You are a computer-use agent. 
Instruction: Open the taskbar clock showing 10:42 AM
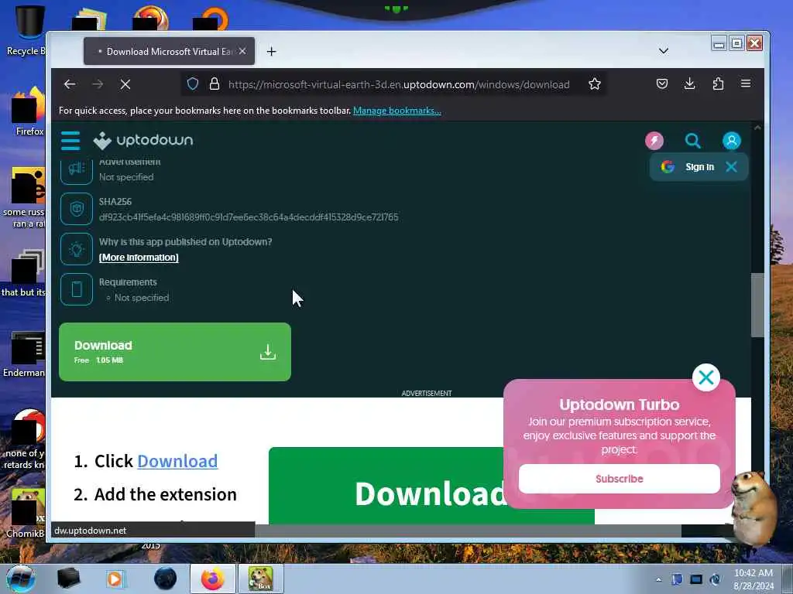[x=753, y=579]
